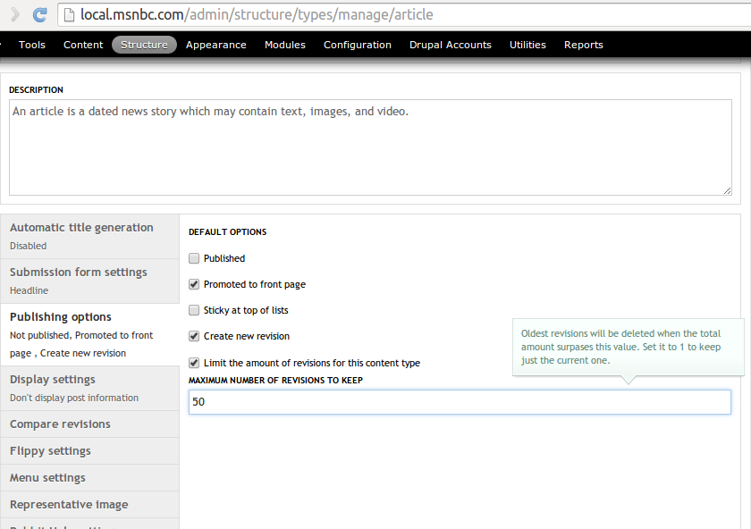Open the Configuration menu item
The image size is (751, 529).
pyautogui.click(x=357, y=45)
